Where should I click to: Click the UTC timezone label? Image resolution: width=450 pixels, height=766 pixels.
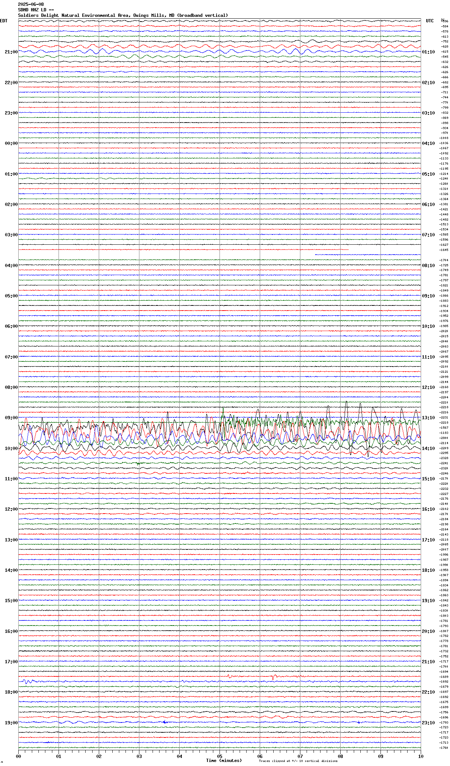pyautogui.click(x=430, y=21)
